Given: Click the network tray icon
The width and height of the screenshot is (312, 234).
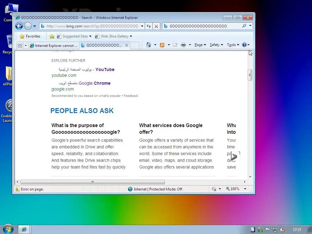Looking at the screenshot, I should coord(275,230).
